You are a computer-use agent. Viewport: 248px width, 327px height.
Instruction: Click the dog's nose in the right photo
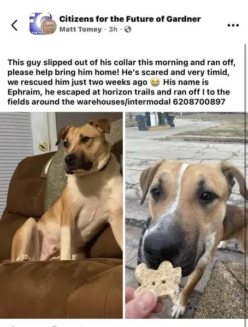point(161,246)
